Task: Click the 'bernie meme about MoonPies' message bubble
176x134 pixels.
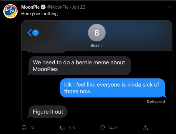Action: coord(79,66)
